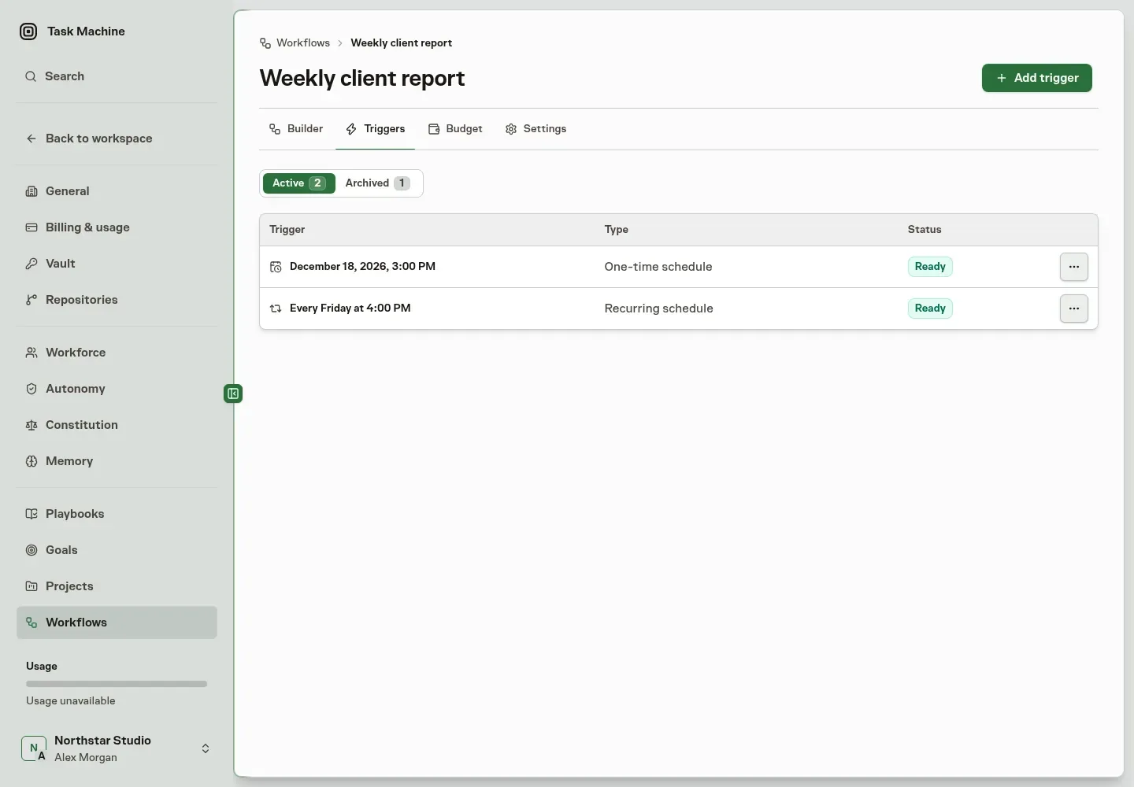
Task: Click the Billing & usage card icon
Action: coord(31,227)
